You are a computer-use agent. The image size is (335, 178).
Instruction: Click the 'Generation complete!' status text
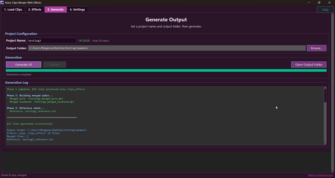(x=19, y=75)
